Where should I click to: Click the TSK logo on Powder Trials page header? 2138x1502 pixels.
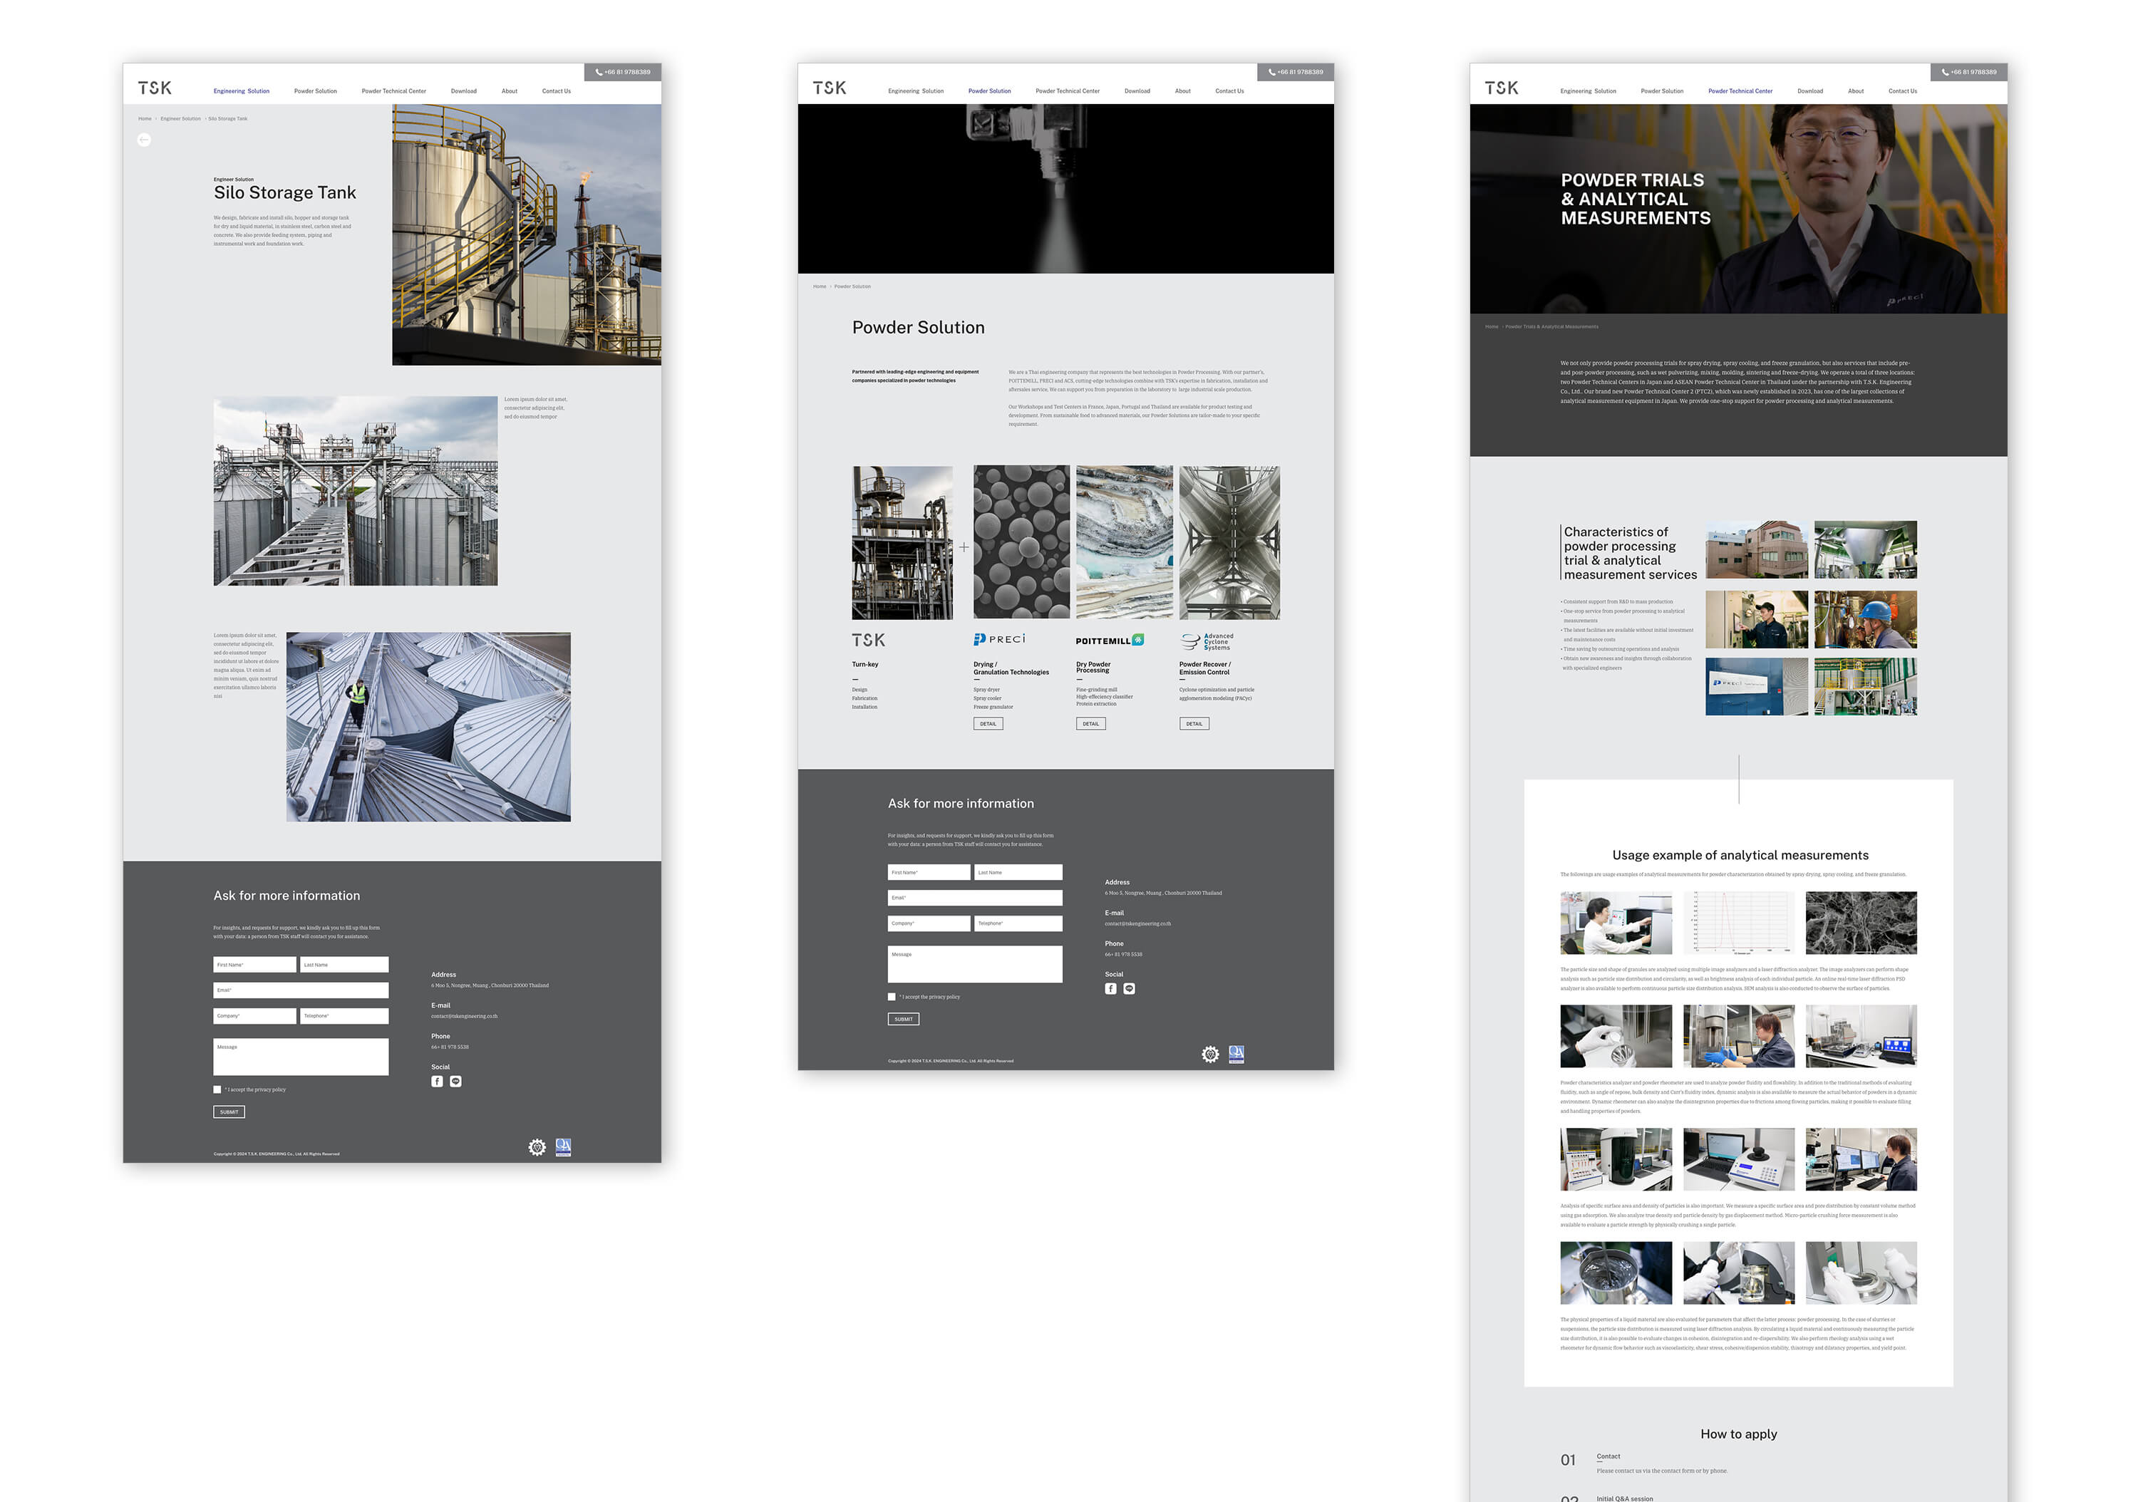pos(1501,88)
